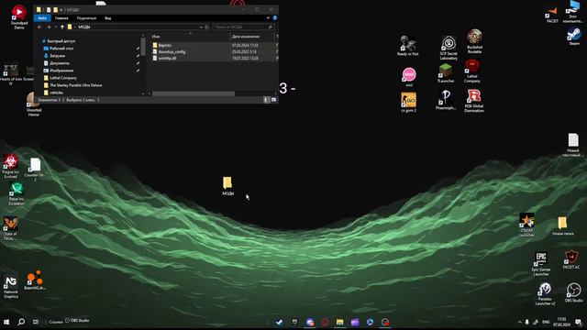Open the pink osu! shortcut
Screen dimensions: 587x330
(409, 77)
